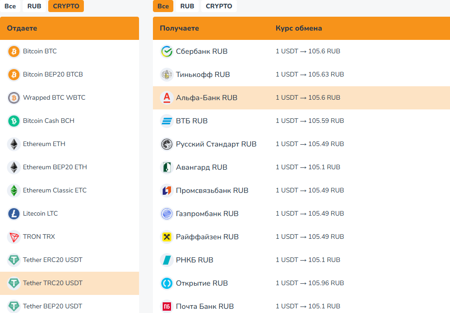Filter the Получаете list by RUB
The width and height of the screenshot is (450, 313).
click(187, 6)
